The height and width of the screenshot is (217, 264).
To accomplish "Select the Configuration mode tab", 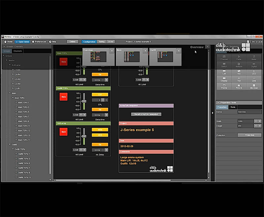I will [x=89, y=42].
